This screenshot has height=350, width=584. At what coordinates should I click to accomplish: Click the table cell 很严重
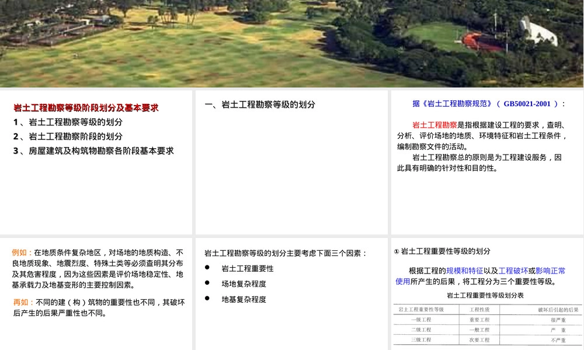coord(558,320)
